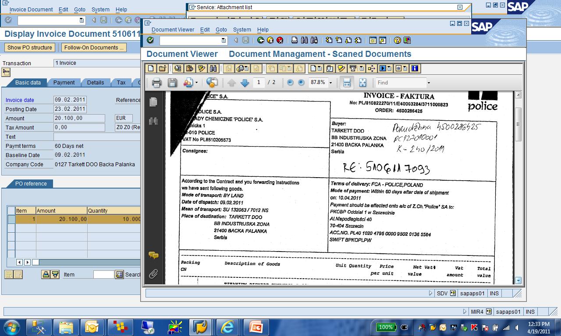Image resolution: width=561 pixels, height=336 pixels.
Task: Click the Invoice date field
Action: (x=70, y=100)
